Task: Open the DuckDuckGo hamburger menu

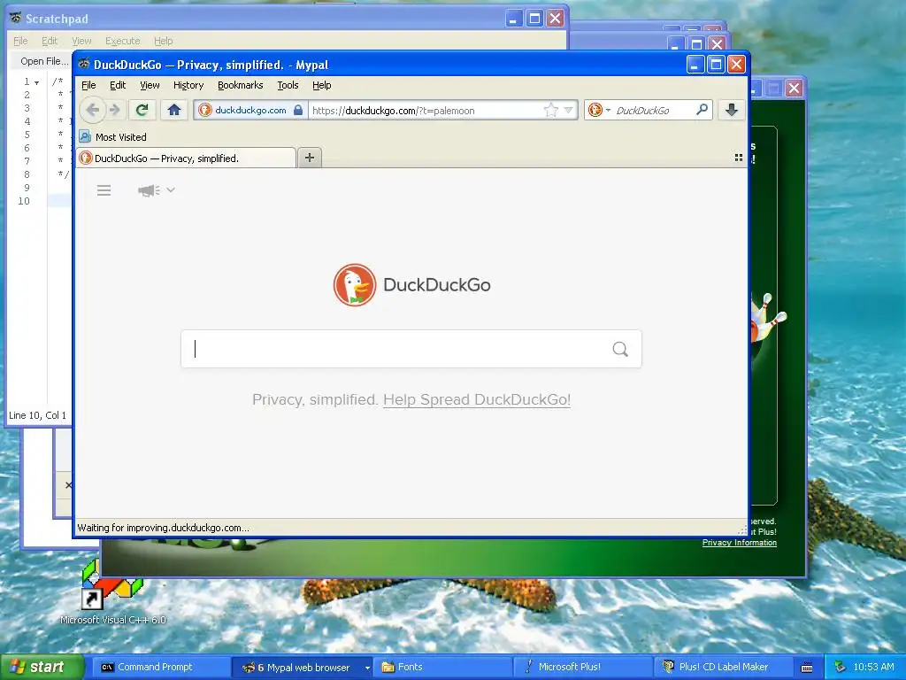Action: click(104, 190)
